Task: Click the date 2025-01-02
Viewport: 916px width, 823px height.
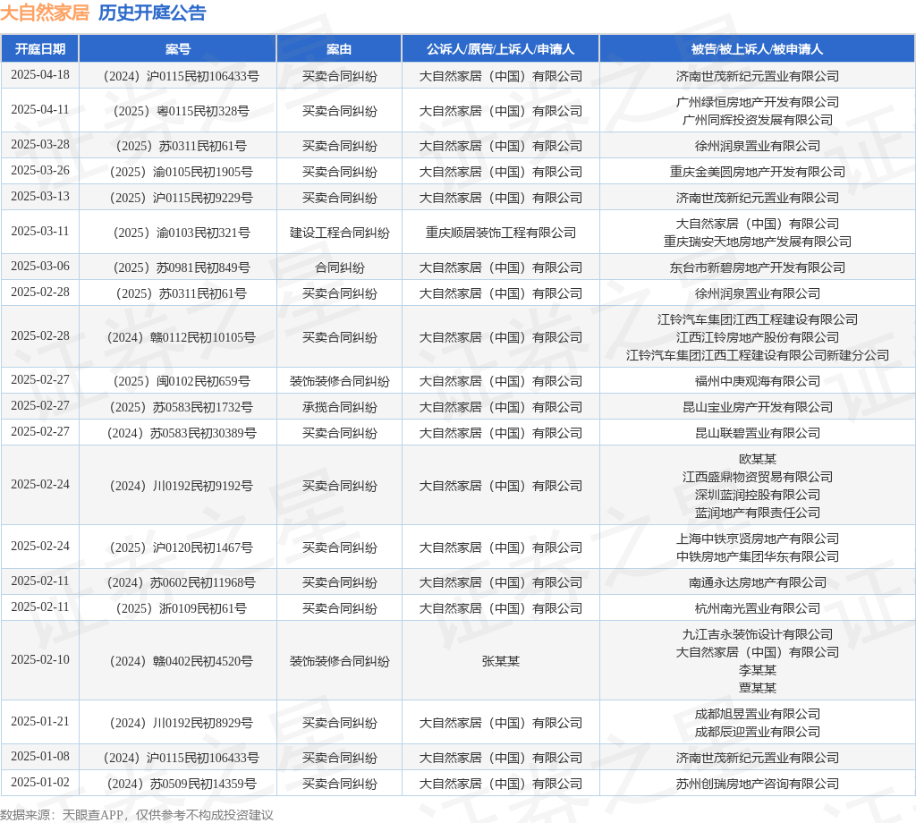Action: coord(39,782)
